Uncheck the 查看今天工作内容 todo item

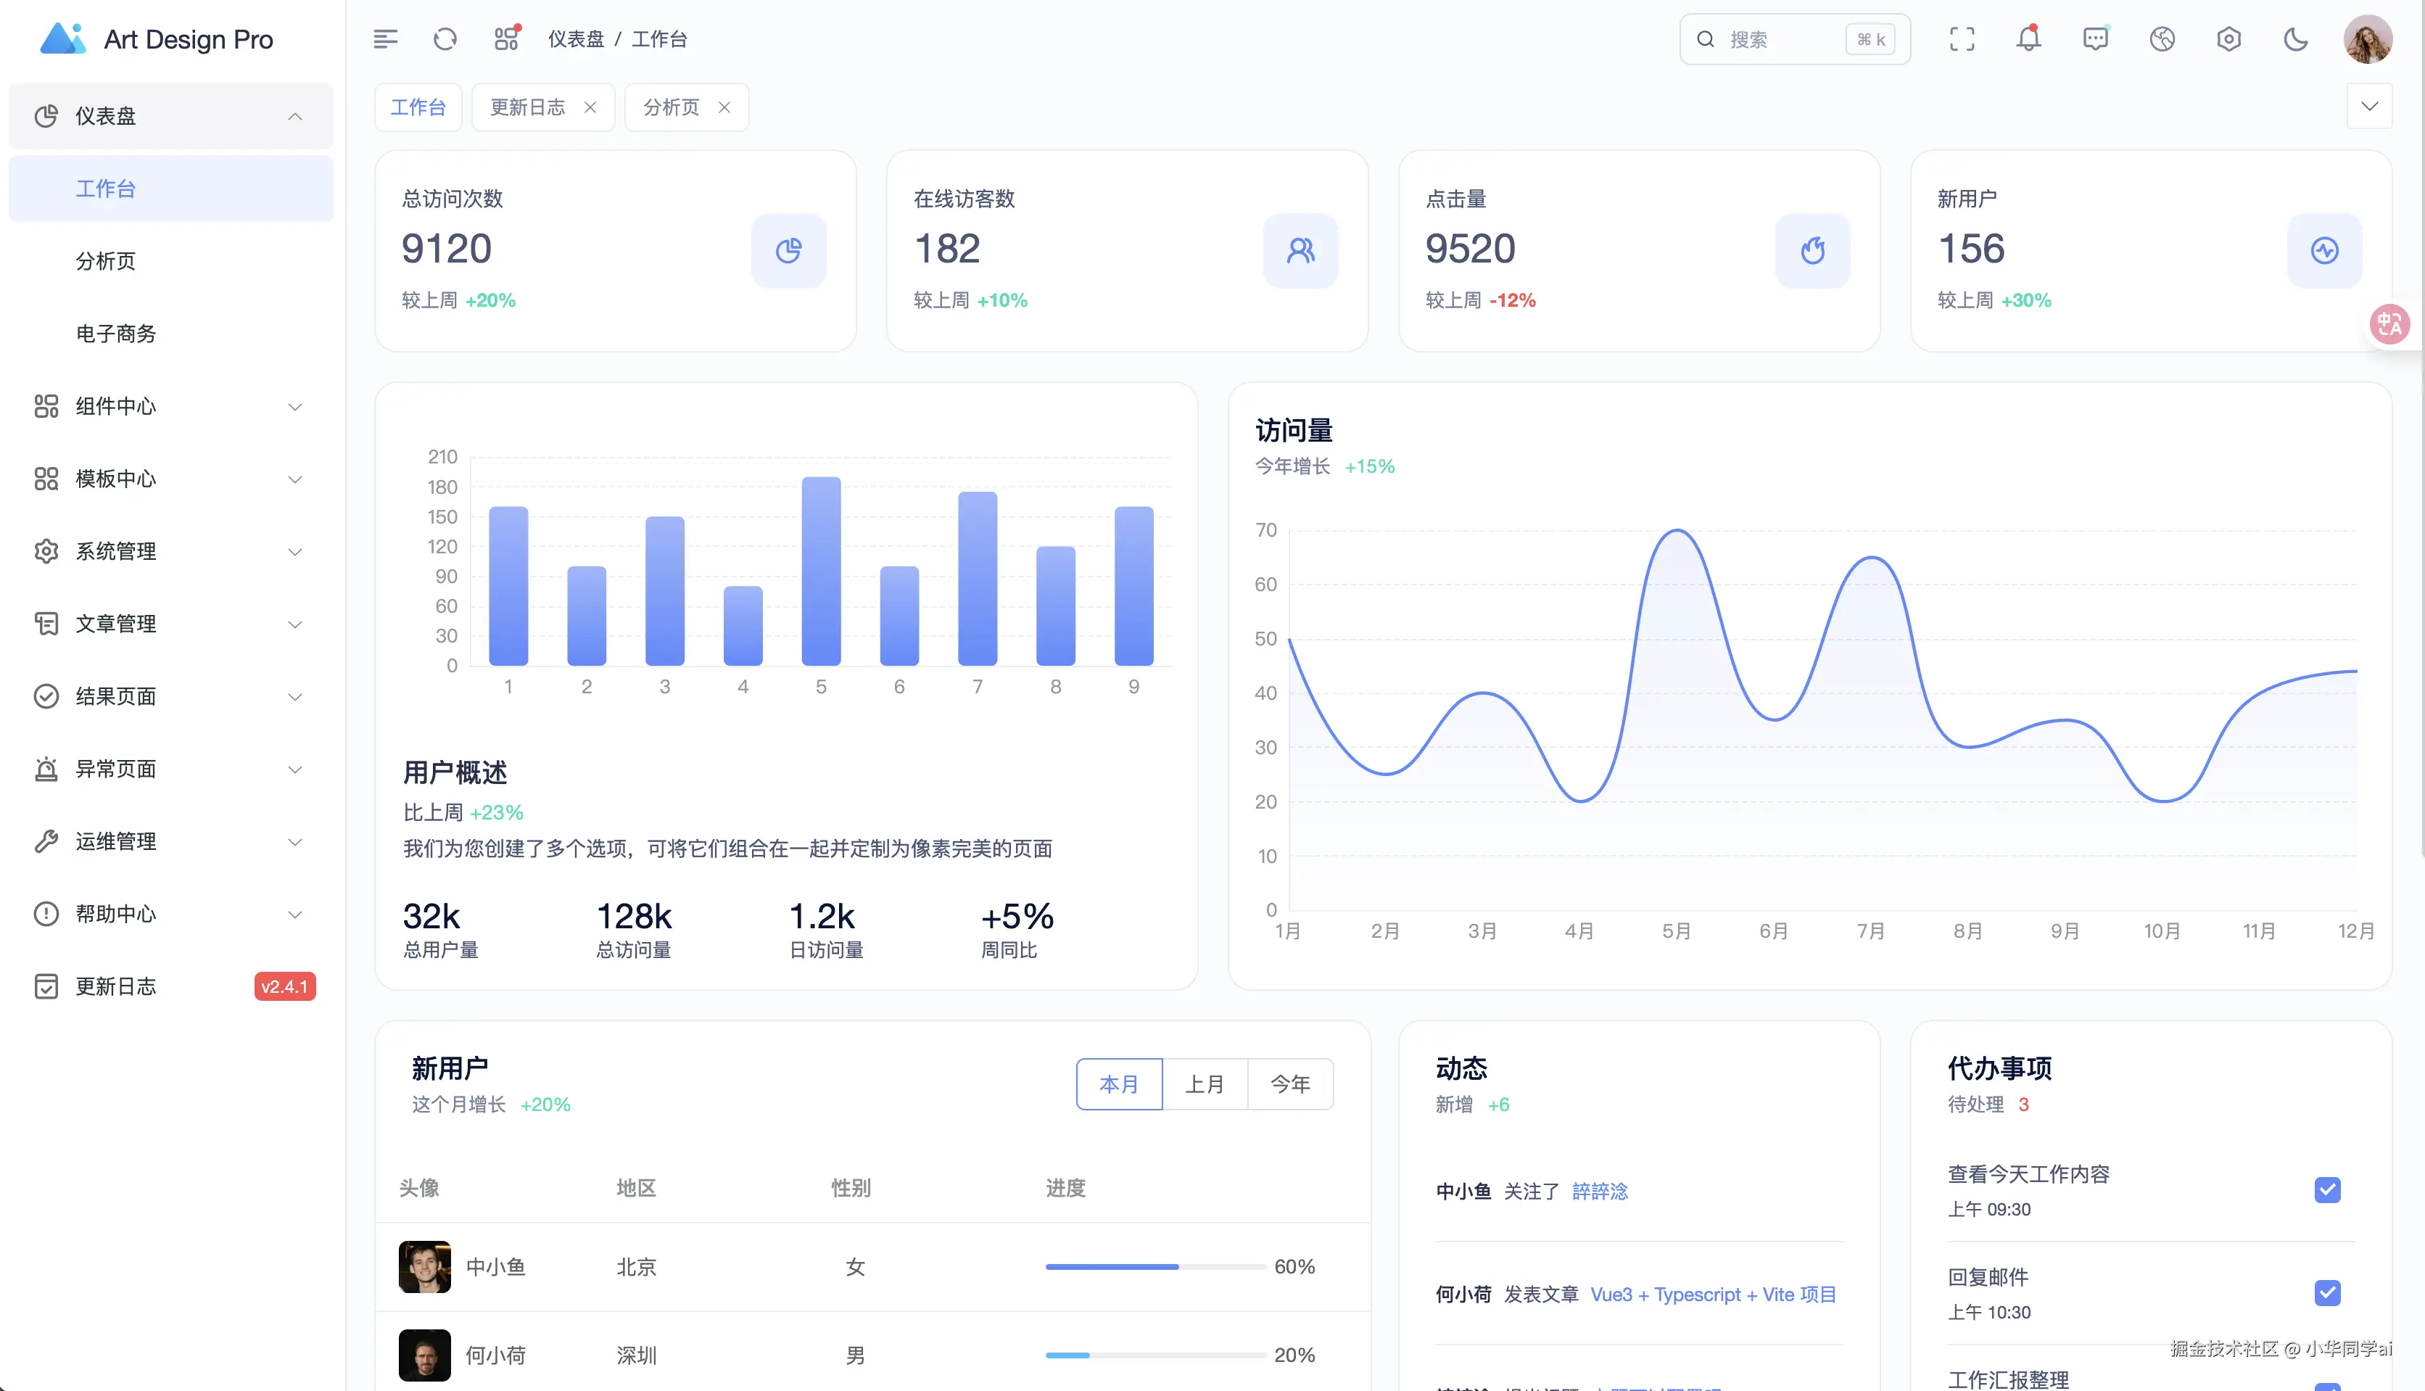pyautogui.click(x=2328, y=1189)
